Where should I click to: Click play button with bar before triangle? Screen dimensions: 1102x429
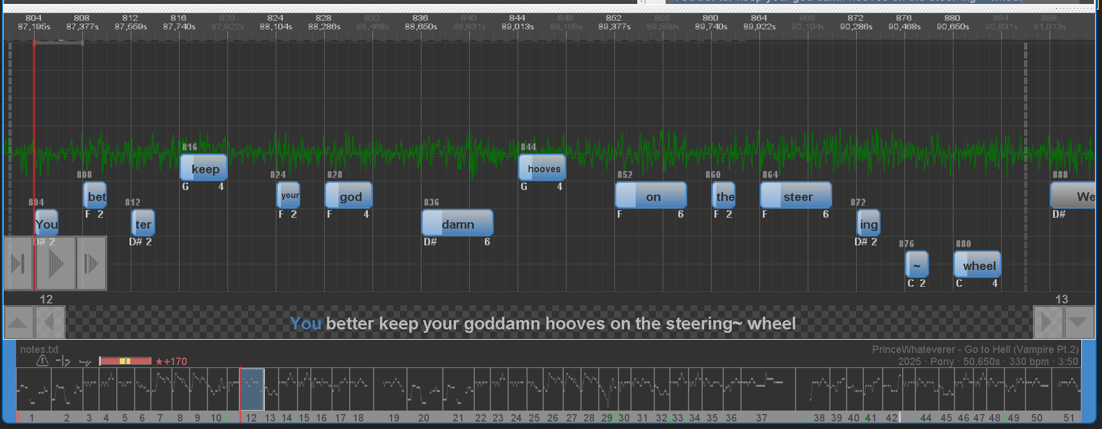92,264
